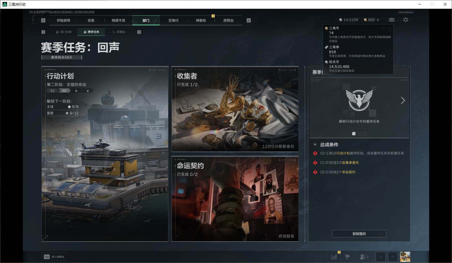Open the settings gear icon
The height and width of the screenshot is (263, 452).
click(x=406, y=20)
